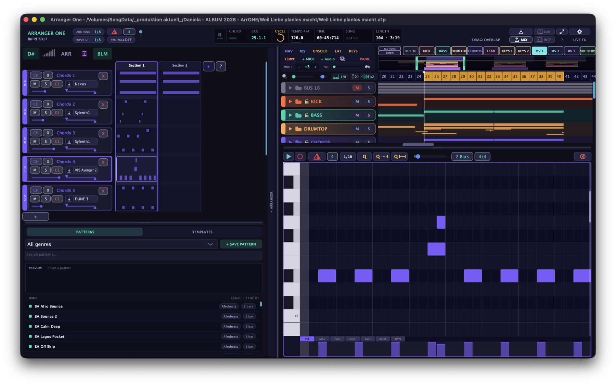Select the Bend controller lane tab
616x385 pixels.
point(383,339)
